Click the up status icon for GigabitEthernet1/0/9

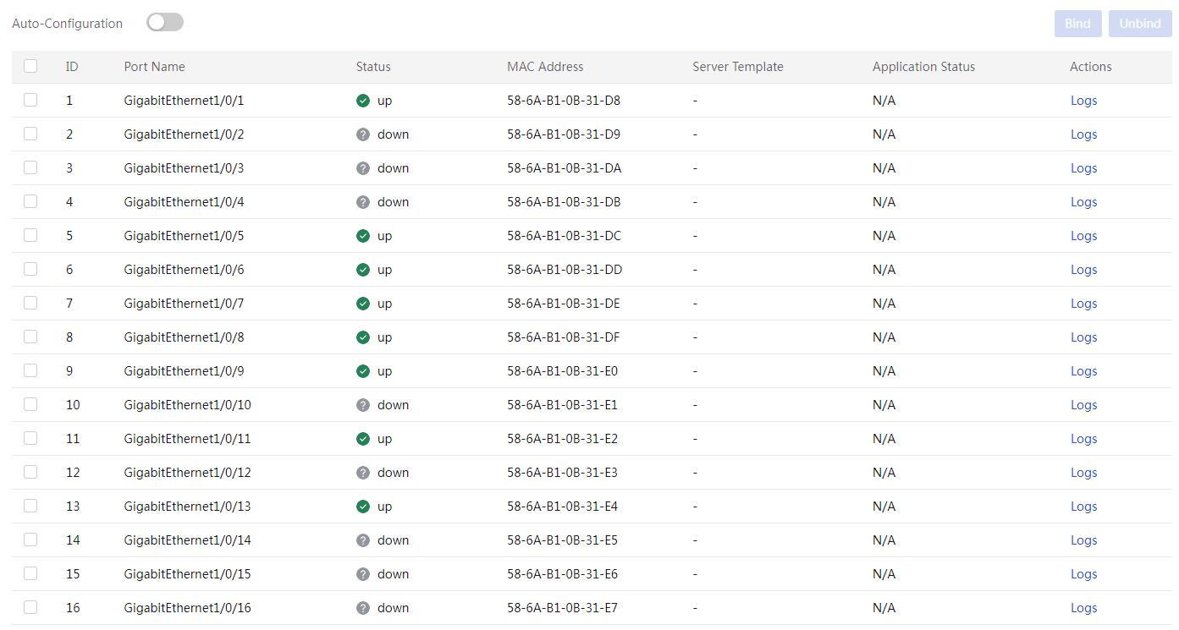coord(363,371)
